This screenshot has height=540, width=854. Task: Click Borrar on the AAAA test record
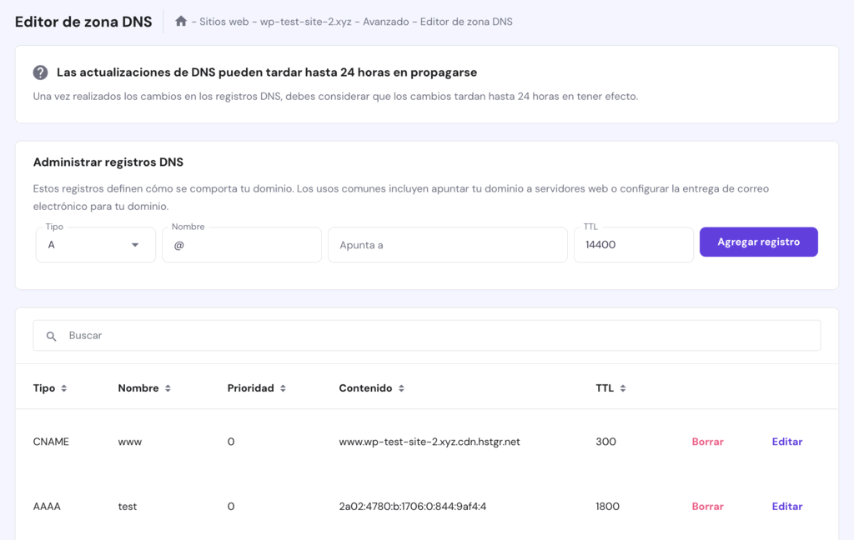(707, 506)
